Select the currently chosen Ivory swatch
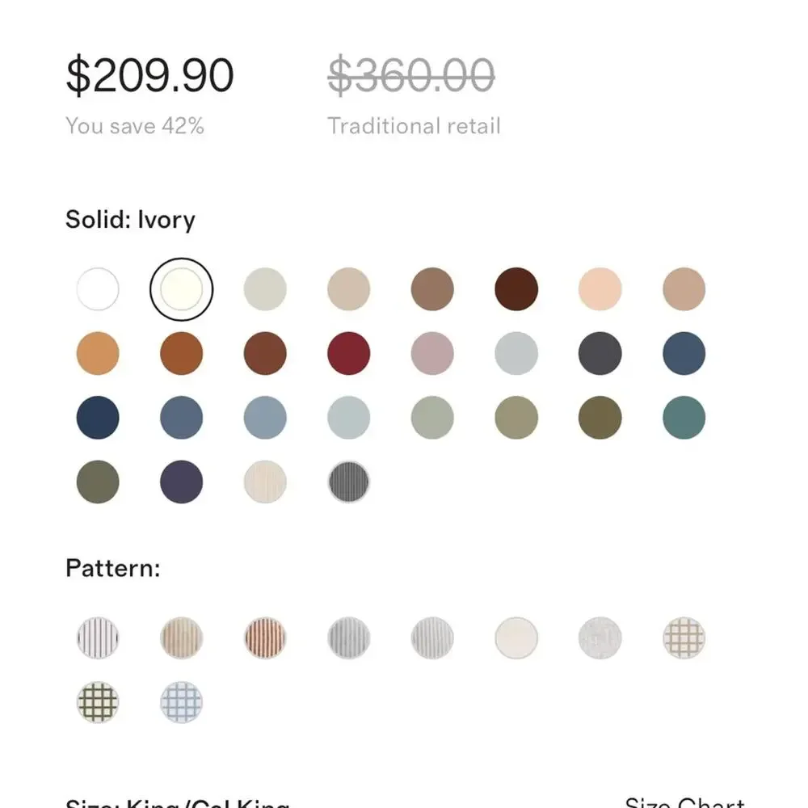 click(181, 289)
